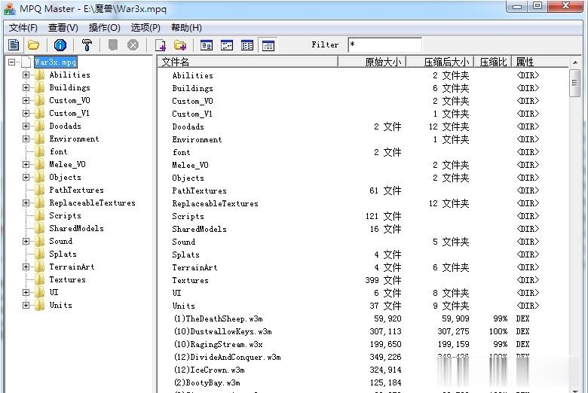The image size is (588, 393).
Task: Click the Open archive folder icon
Action: (x=34, y=45)
